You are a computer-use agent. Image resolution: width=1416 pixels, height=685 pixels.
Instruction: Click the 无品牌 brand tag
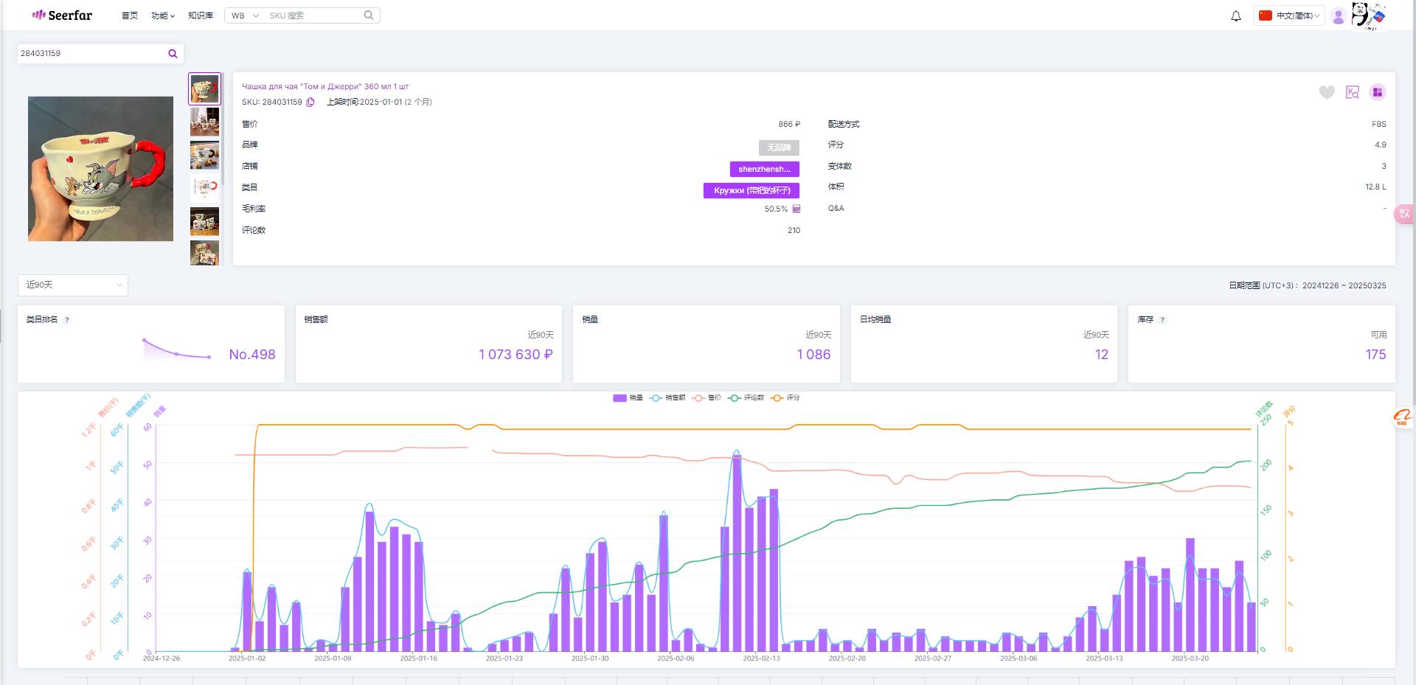pyautogui.click(x=779, y=147)
